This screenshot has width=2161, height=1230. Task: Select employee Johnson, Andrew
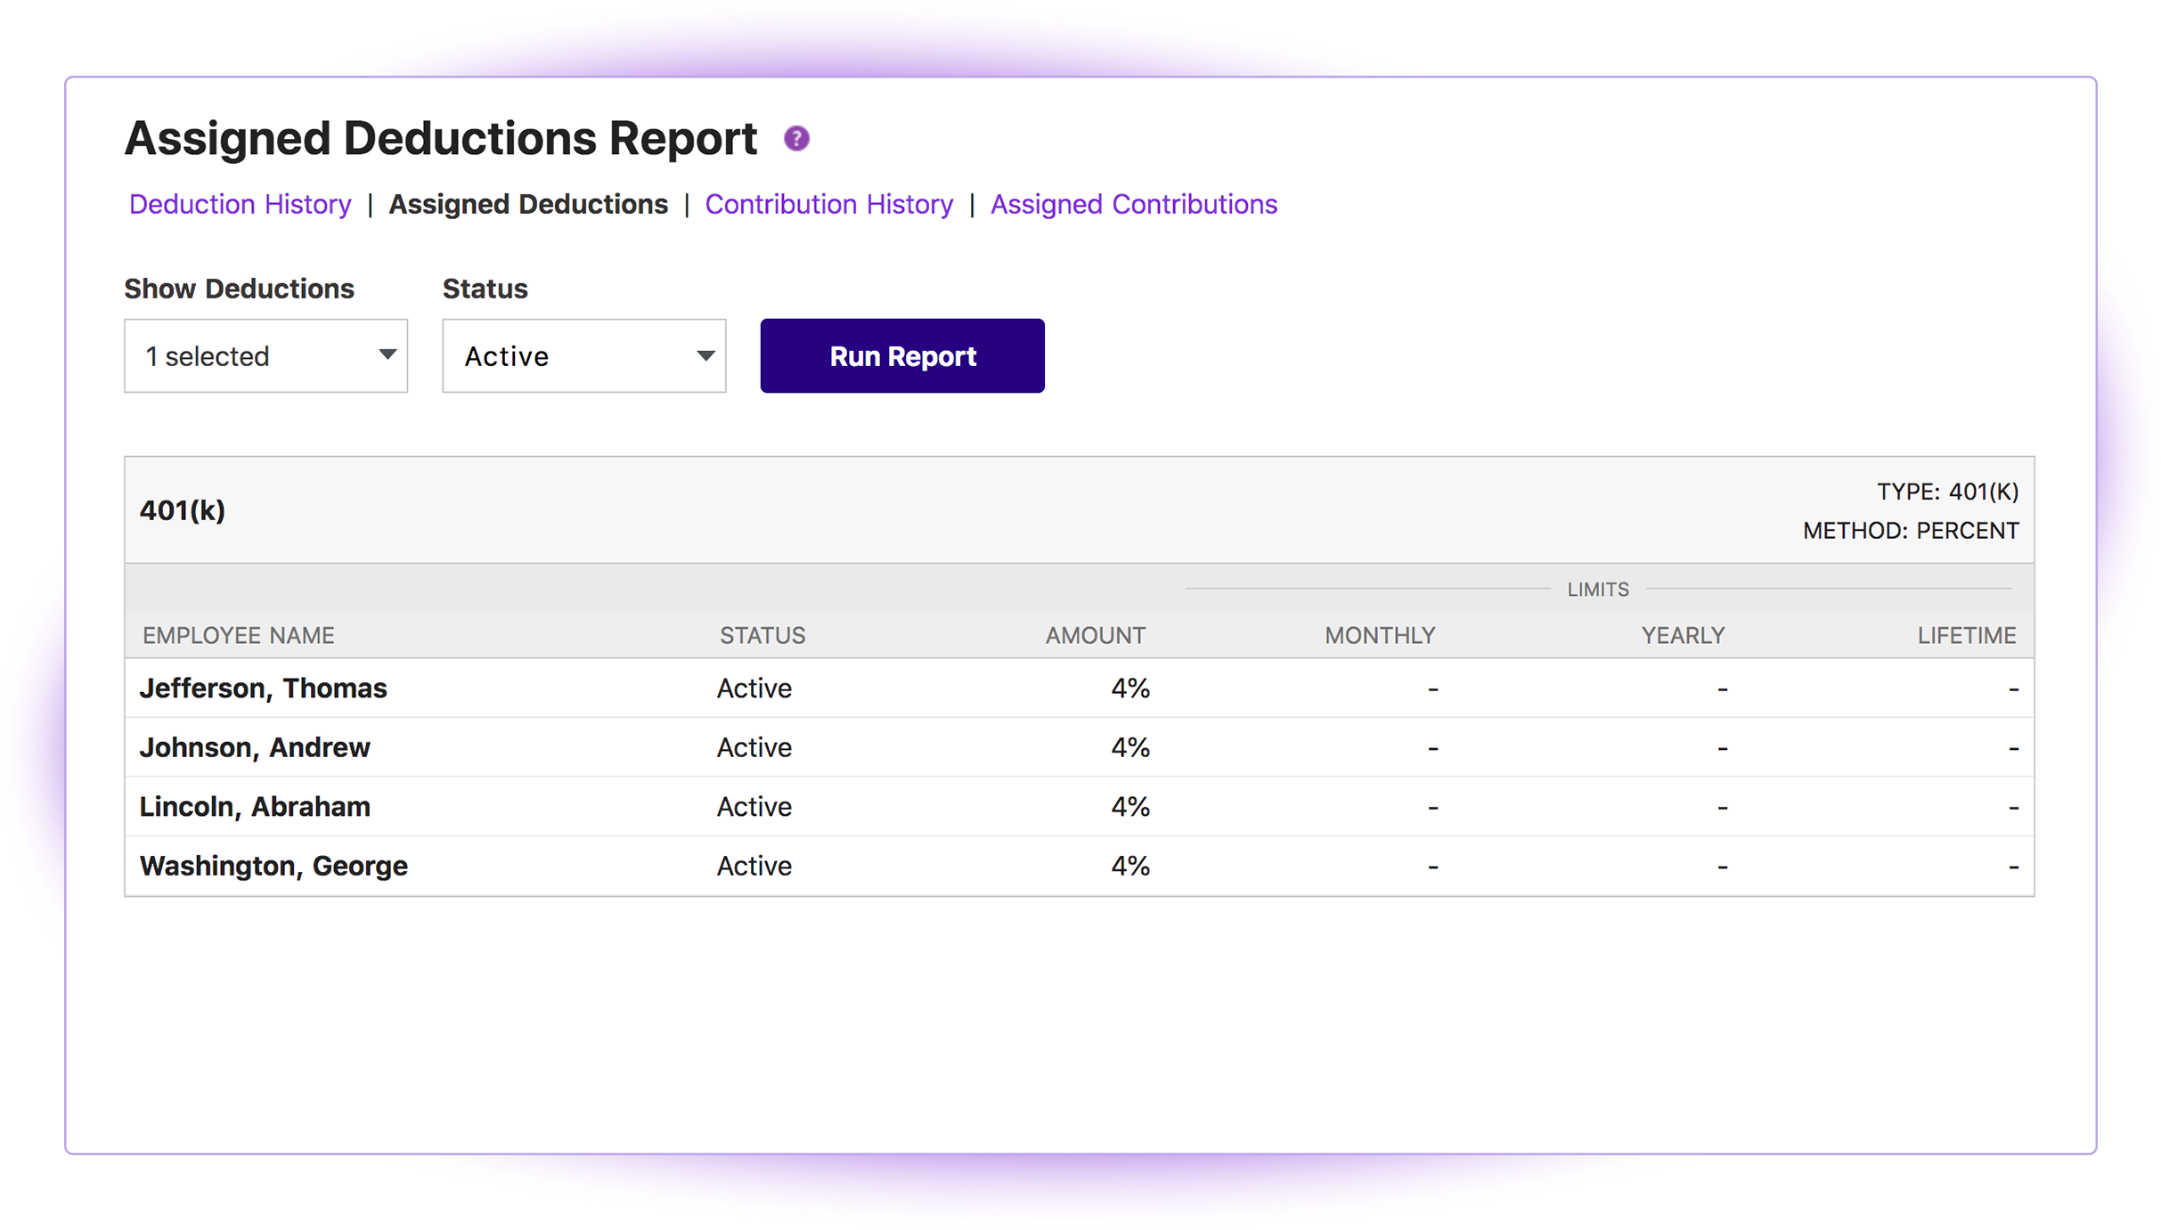(x=255, y=747)
